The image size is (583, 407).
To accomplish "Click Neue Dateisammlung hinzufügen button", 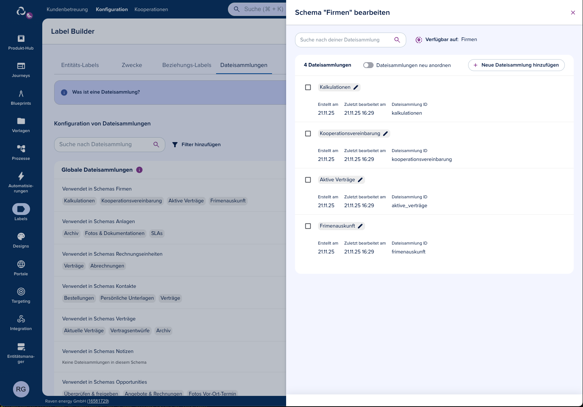I will point(516,65).
